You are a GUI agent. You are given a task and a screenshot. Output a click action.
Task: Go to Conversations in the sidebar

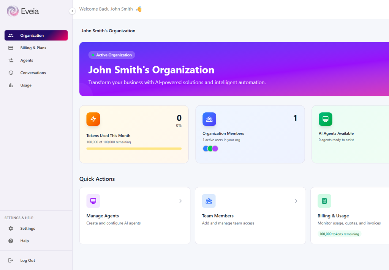click(33, 73)
